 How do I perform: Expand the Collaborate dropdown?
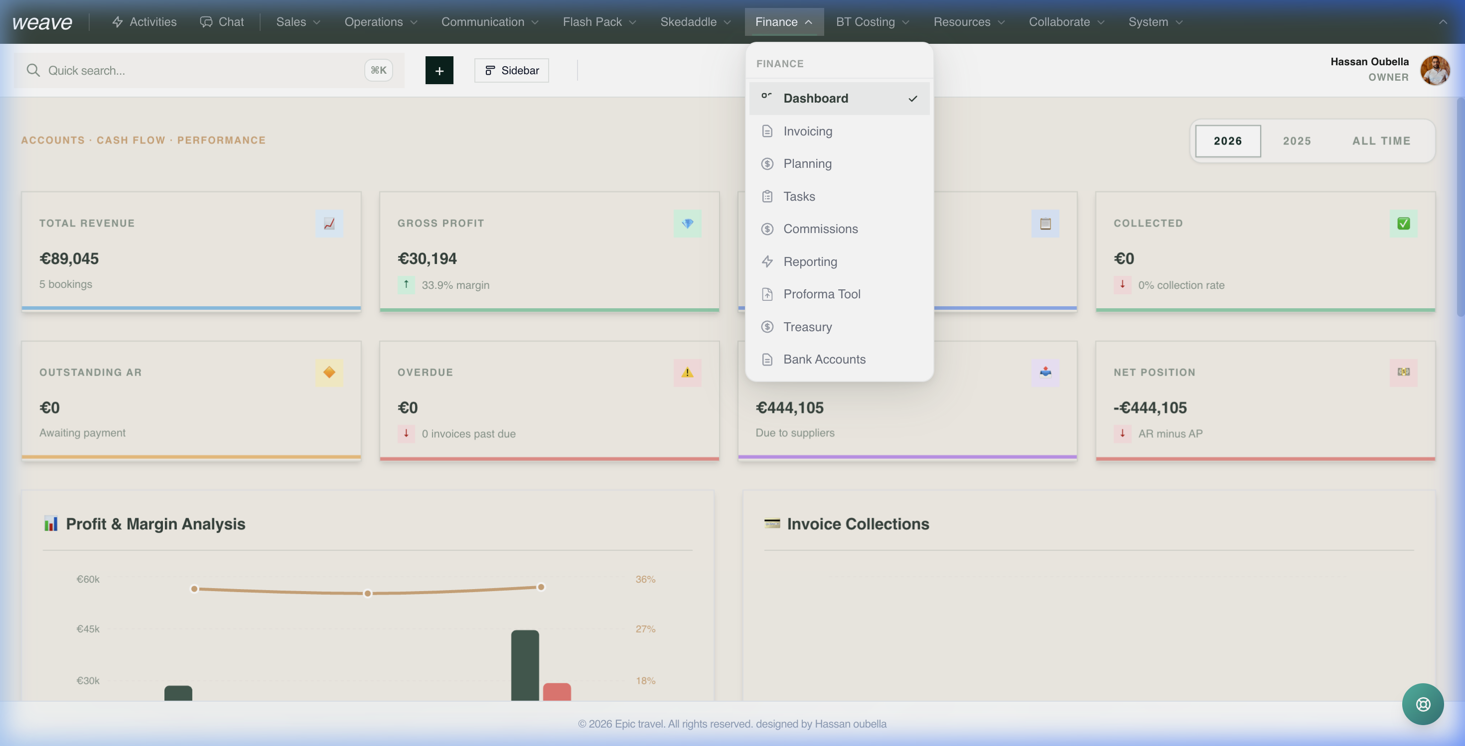coord(1066,22)
